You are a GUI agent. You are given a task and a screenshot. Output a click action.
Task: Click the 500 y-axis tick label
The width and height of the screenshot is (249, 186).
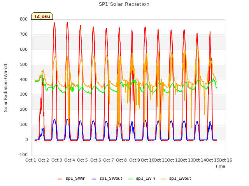click(x=24, y=65)
